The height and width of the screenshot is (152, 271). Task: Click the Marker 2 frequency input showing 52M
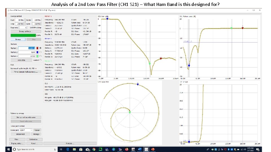(x=27, y=52)
